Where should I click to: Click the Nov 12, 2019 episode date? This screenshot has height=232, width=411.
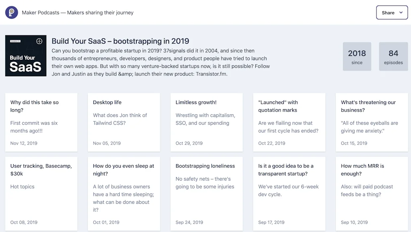(24, 143)
